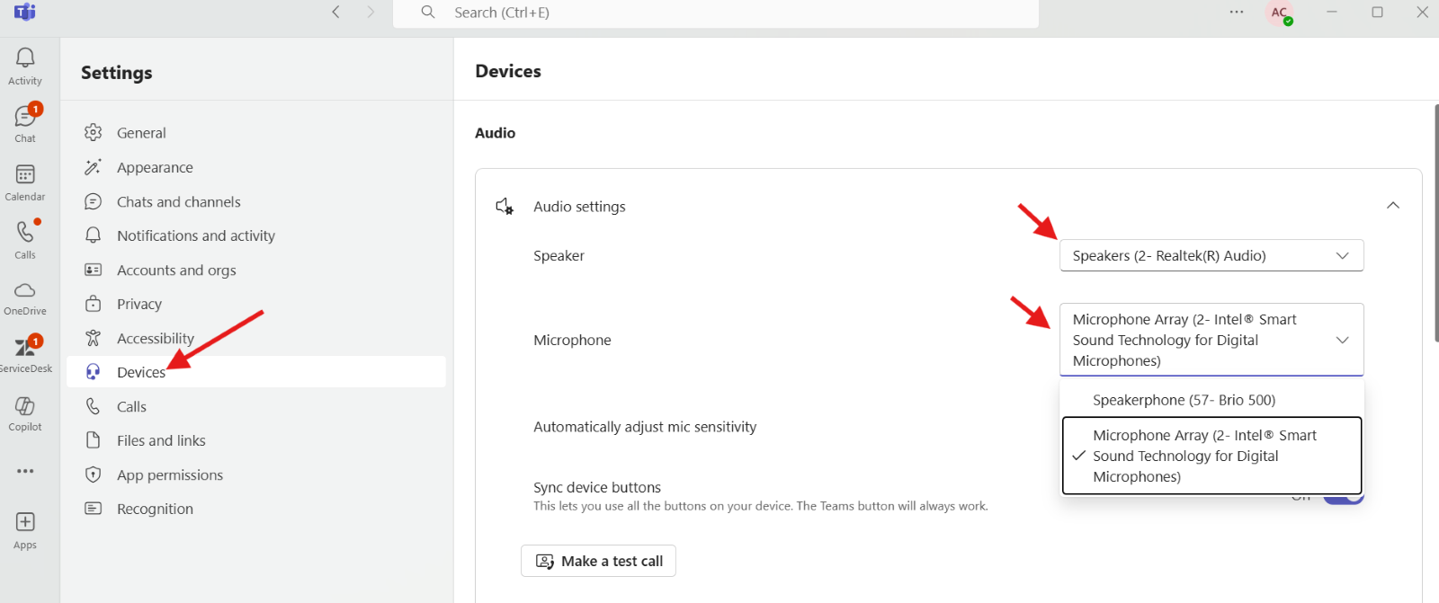Toggle the Sync device buttons switch
The width and height of the screenshot is (1439, 603).
tap(1348, 499)
